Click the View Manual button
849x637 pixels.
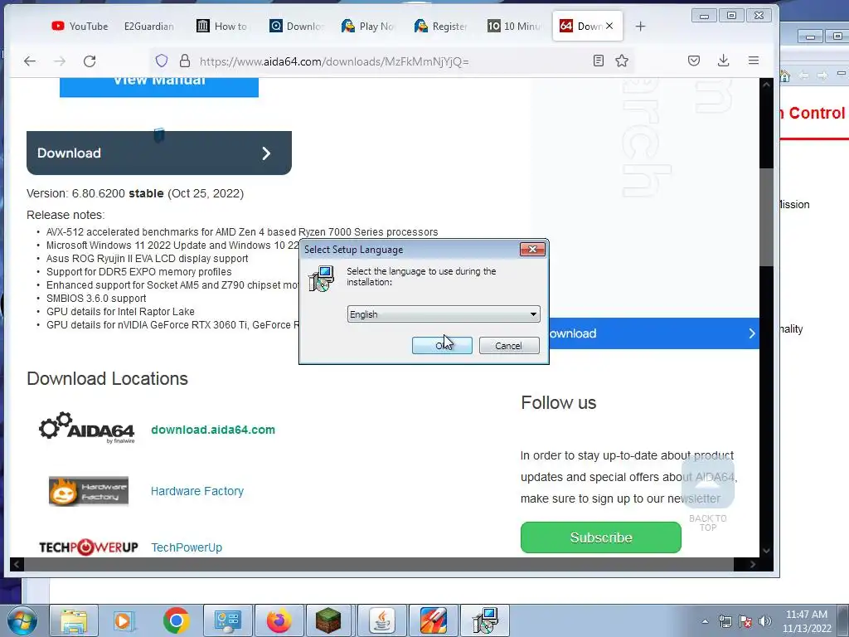[x=159, y=87]
